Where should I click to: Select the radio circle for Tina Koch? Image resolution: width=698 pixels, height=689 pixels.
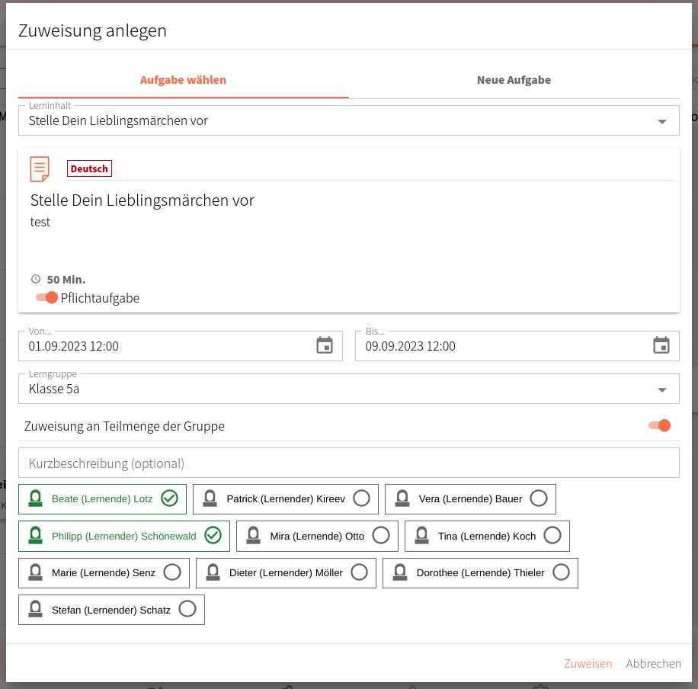click(552, 535)
